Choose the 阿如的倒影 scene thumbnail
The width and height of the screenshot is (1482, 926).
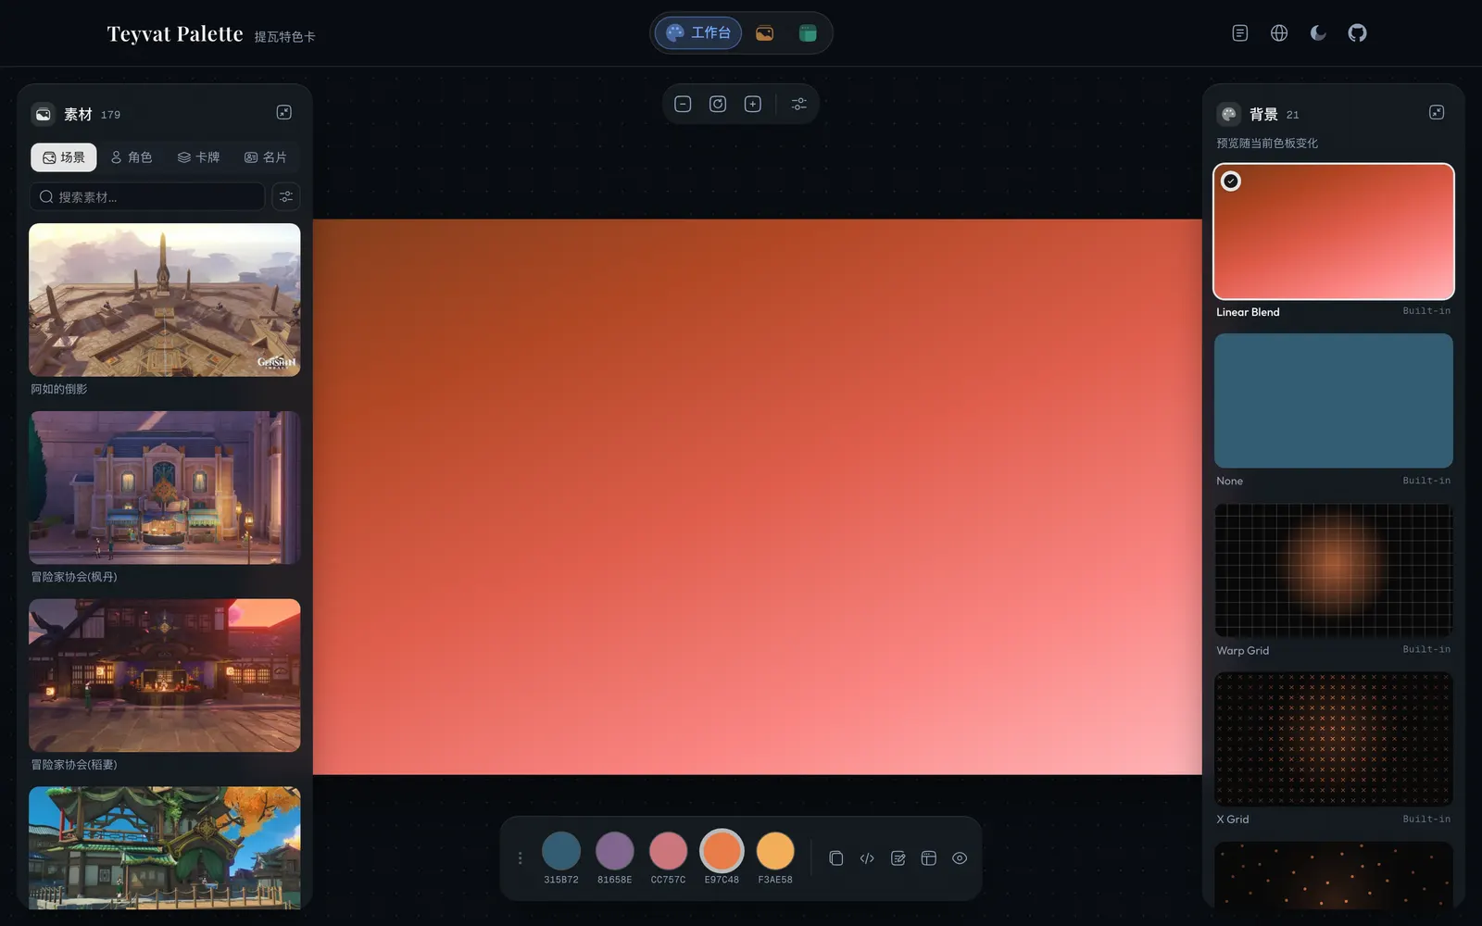point(165,300)
